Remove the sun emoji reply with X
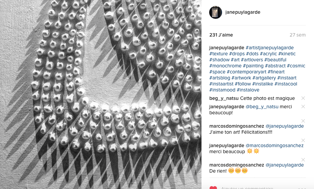This screenshot has height=189, width=314. tap(303, 140)
